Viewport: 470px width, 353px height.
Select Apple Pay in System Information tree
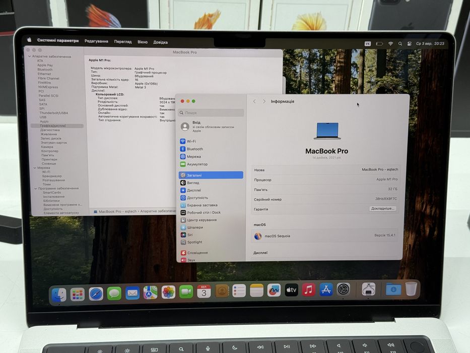(45, 65)
